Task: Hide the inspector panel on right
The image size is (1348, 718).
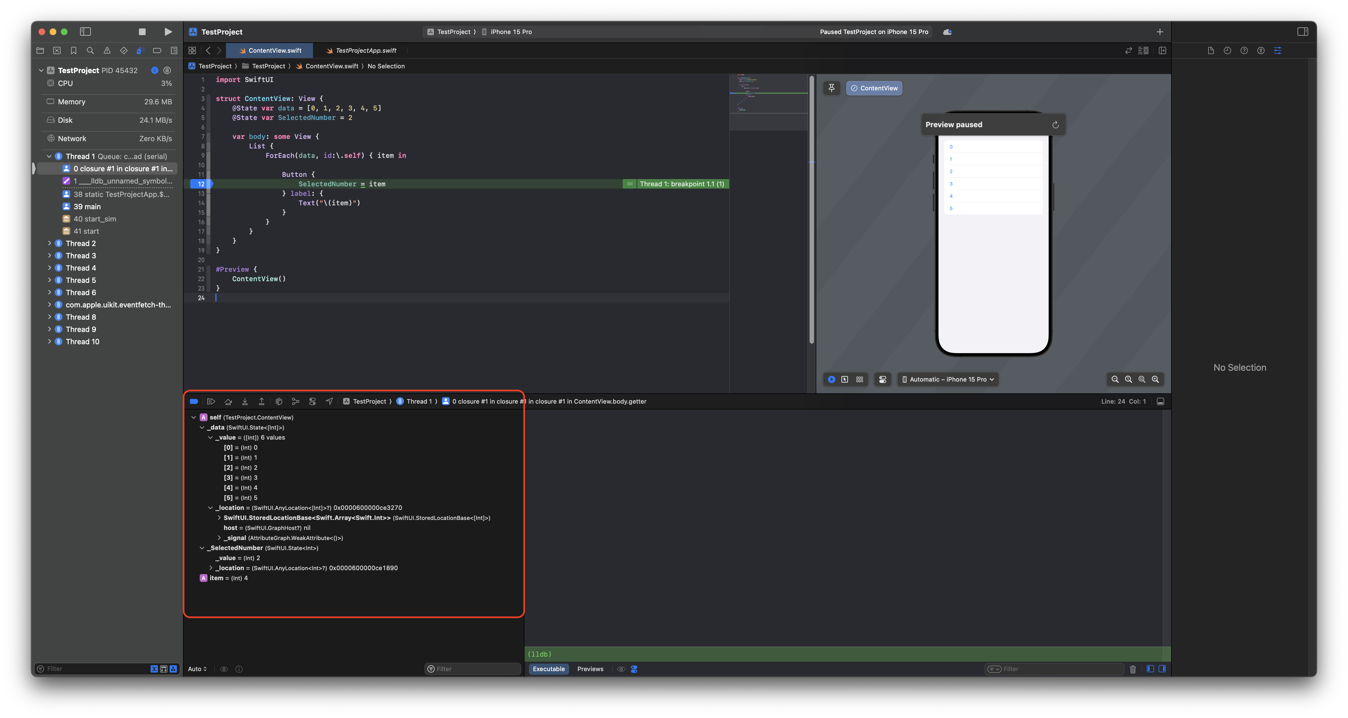Action: (1303, 32)
